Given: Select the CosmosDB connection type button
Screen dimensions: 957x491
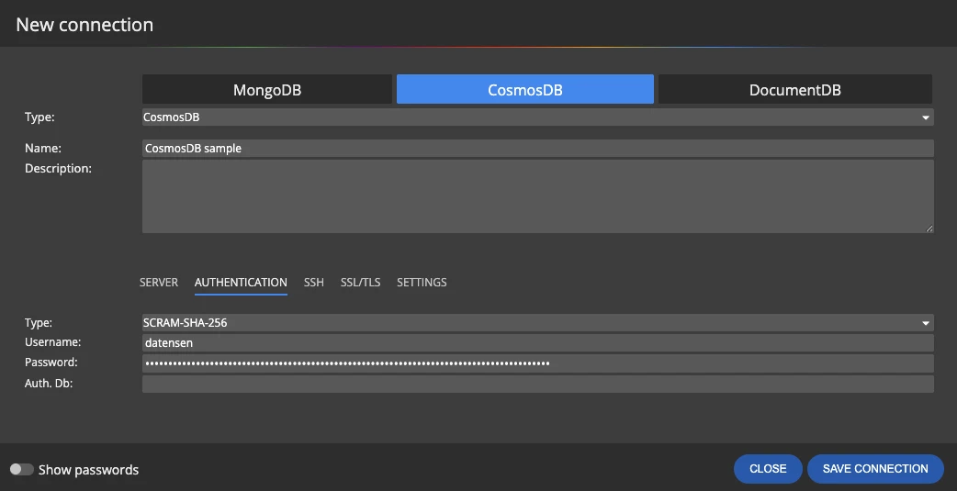Looking at the screenshot, I should pos(525,90).
